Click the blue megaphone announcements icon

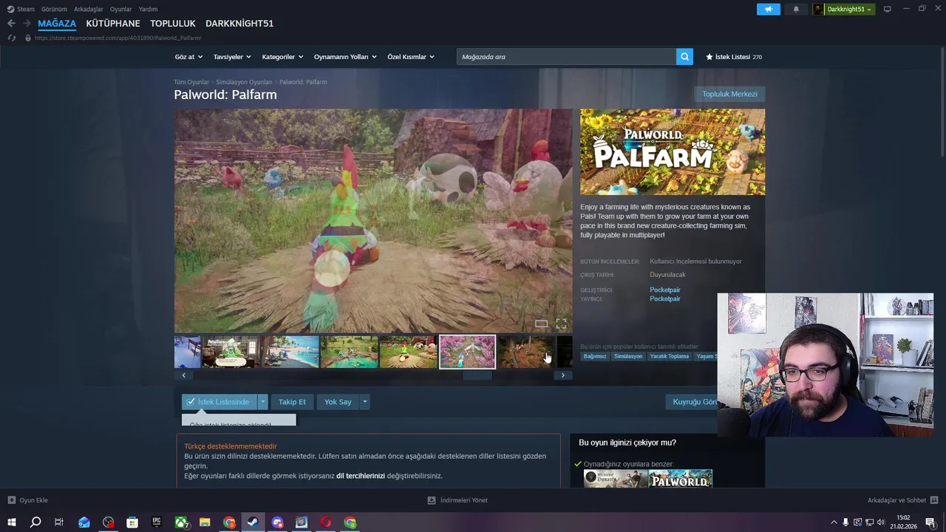coord(769,9)
